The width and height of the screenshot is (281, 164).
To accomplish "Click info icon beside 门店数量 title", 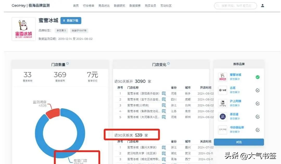I will (x=68, y=64).
